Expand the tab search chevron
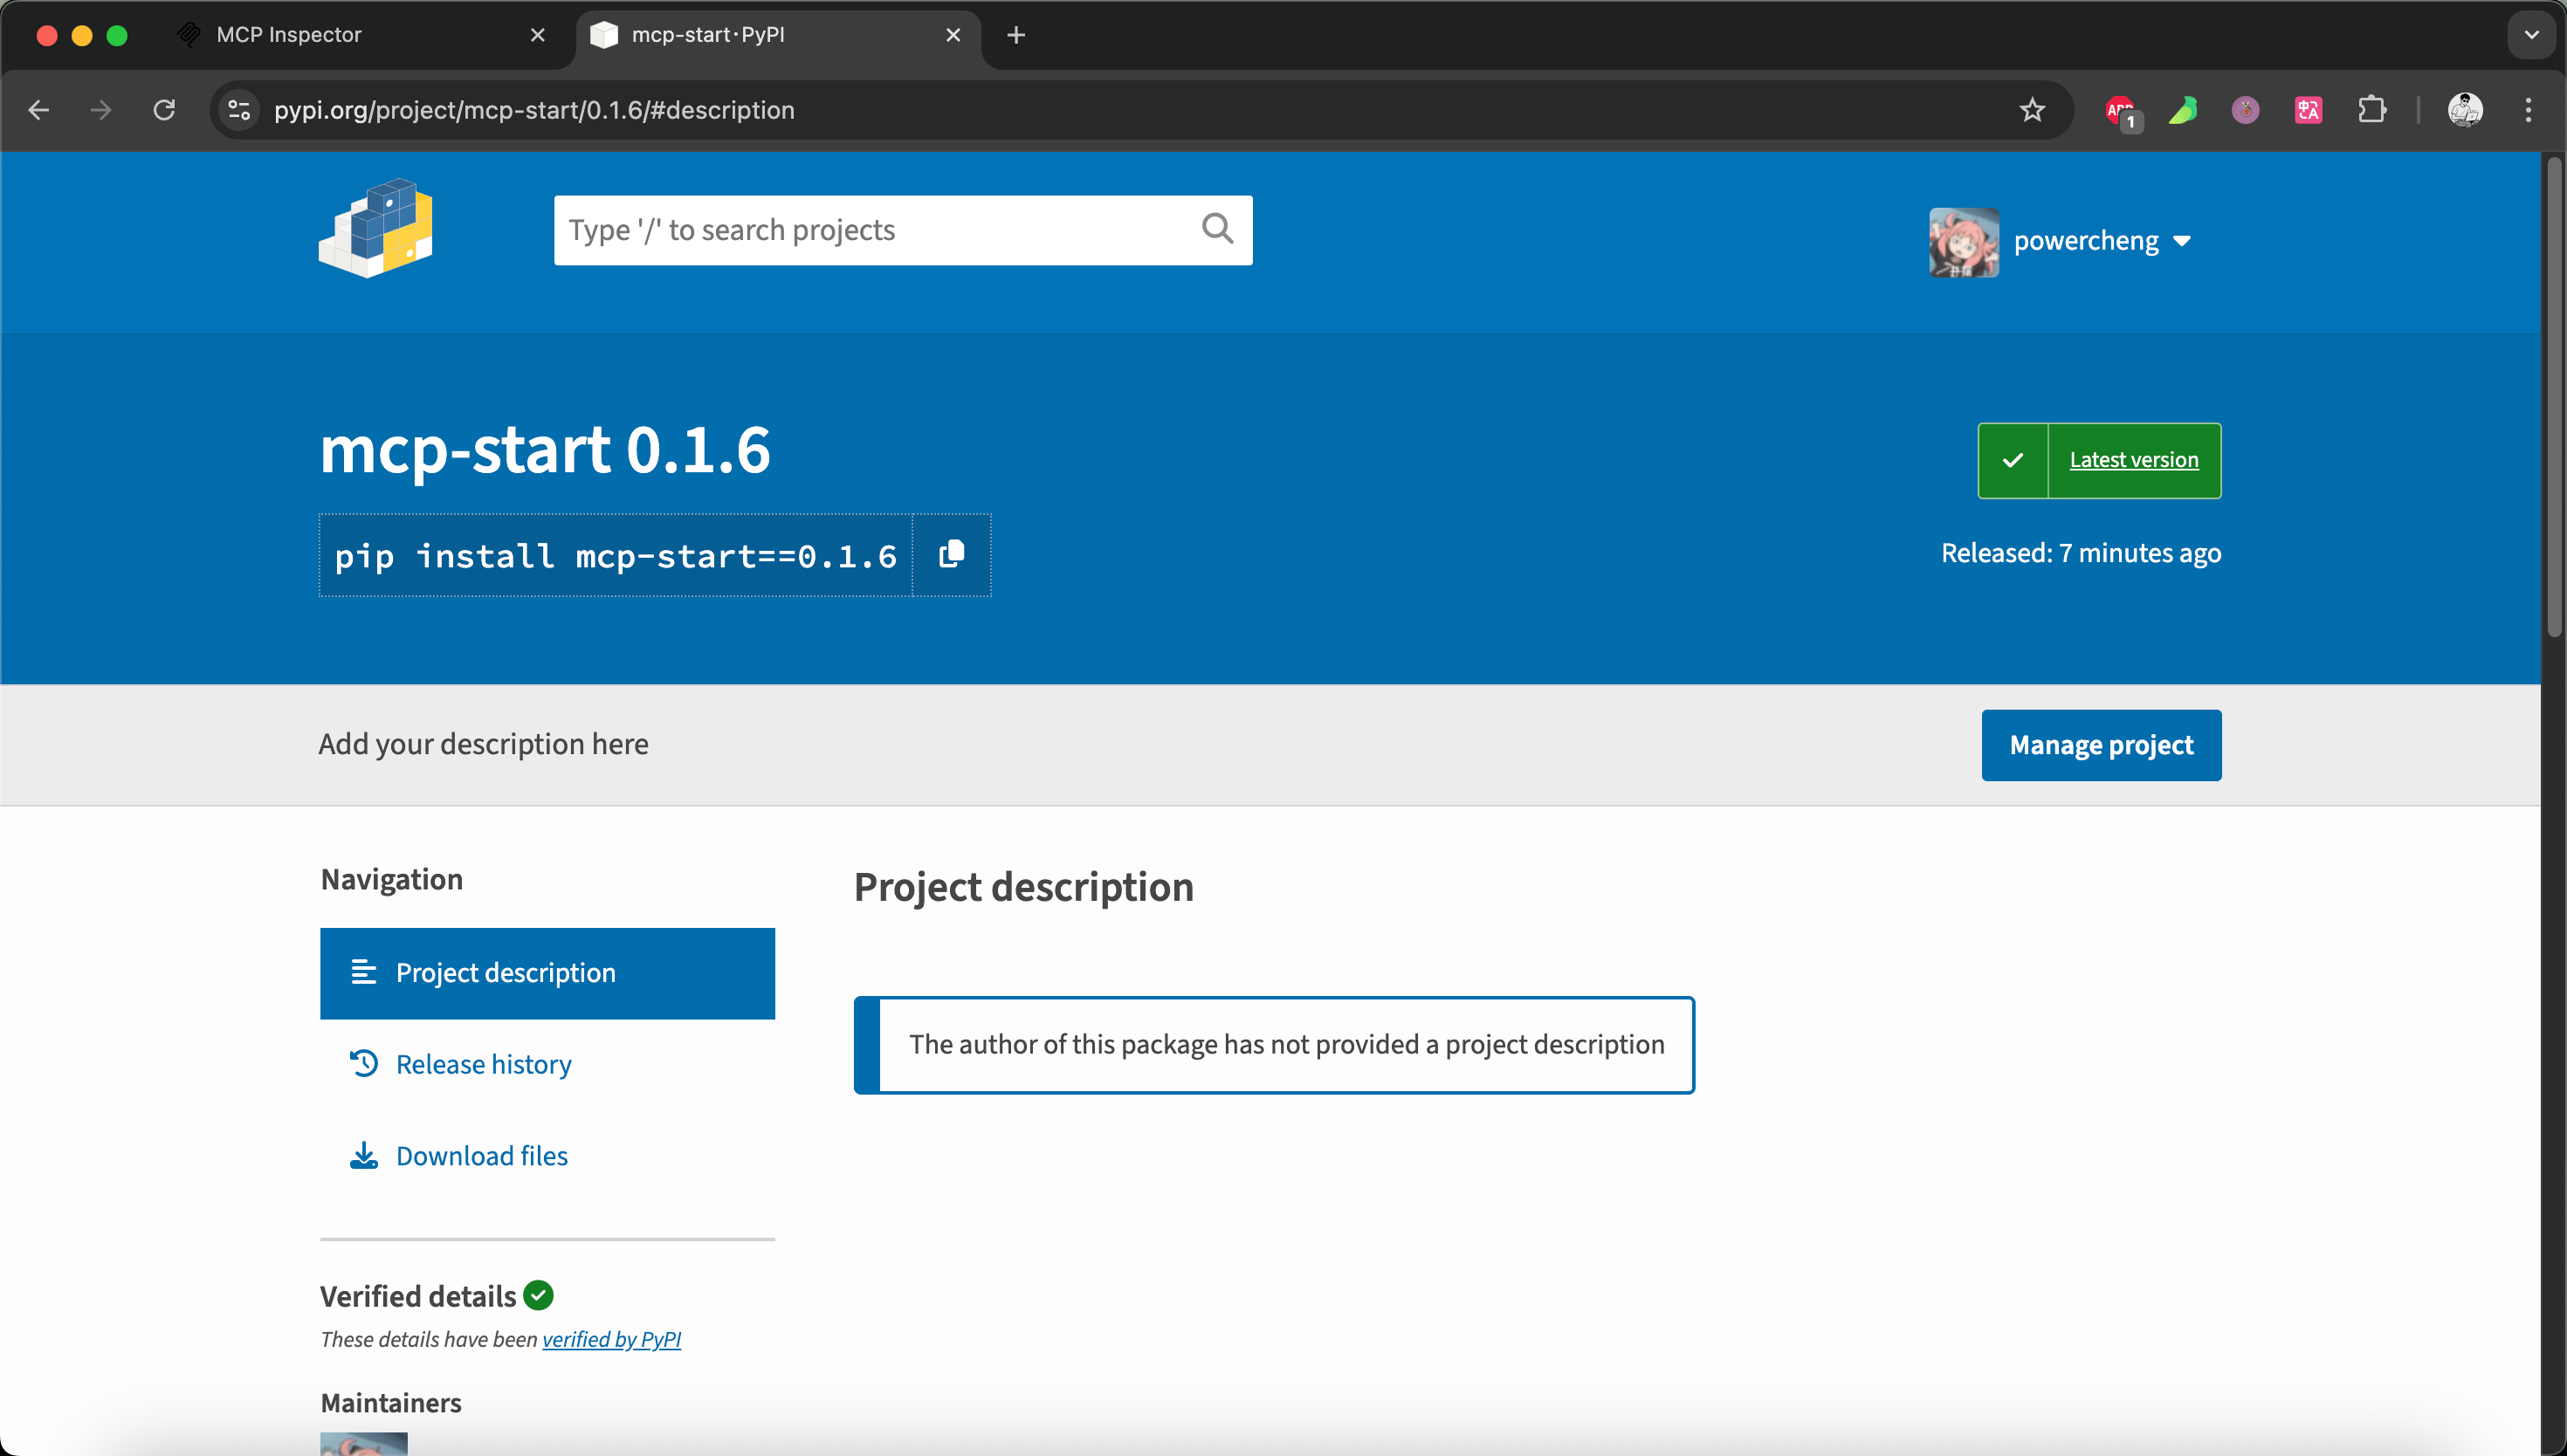 2531,35
